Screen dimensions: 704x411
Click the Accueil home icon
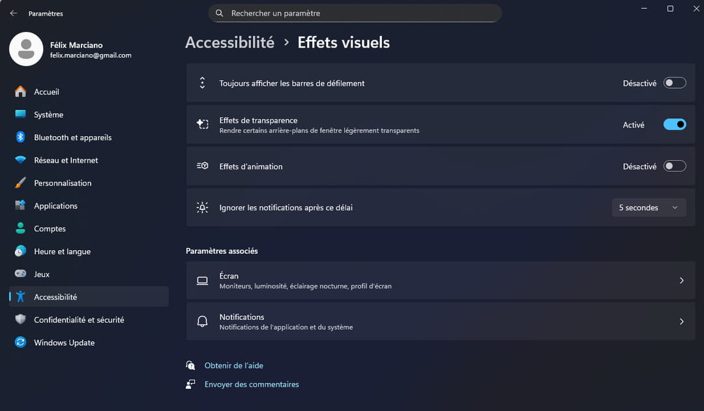coord(20,92)
